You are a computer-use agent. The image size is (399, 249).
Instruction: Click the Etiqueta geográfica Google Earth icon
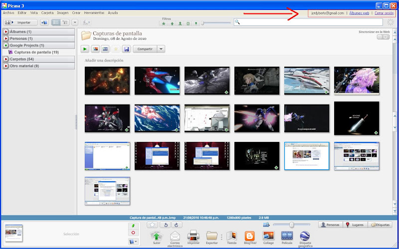point(305,236)
